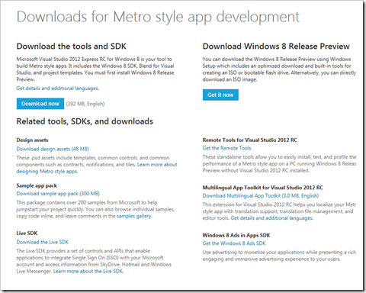Click the Sample app pack subheading
The width and height of the screenshot is (366, 293).
pos(37,185)
